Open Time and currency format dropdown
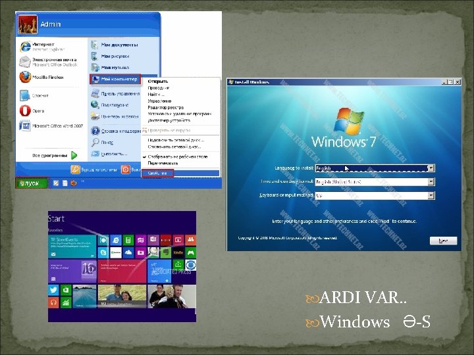 [x=431, y=181]
